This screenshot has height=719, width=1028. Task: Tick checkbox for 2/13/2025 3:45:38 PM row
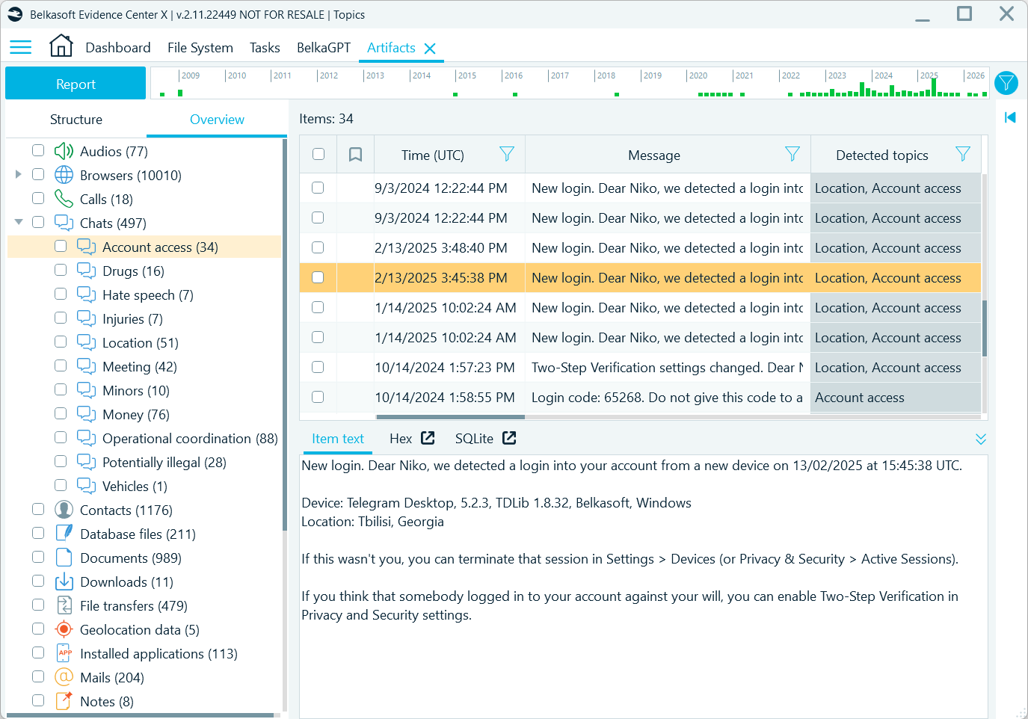click(x=318, y=277)
